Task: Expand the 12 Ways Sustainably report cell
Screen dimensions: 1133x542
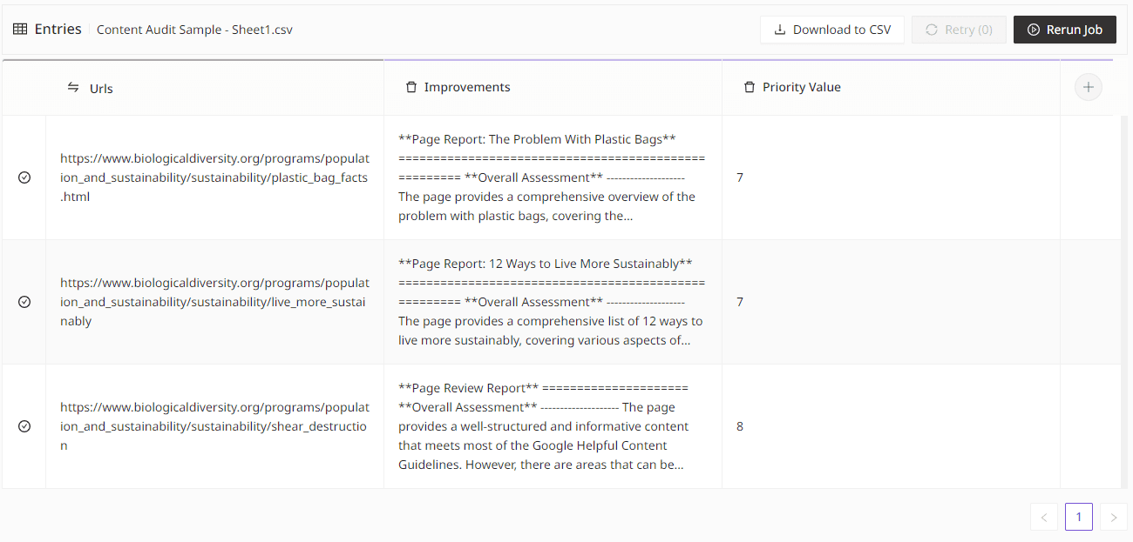Action: (x=552, y=302)
